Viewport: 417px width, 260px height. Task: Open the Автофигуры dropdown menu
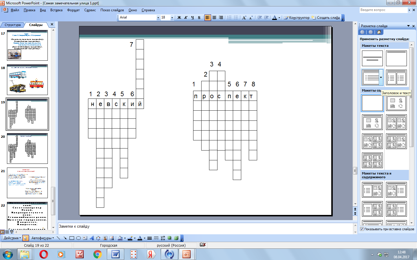[x=43, y=238]
